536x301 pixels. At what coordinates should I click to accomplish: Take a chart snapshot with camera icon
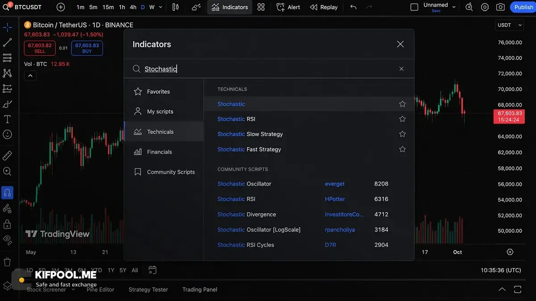click(x=501, y=7)
